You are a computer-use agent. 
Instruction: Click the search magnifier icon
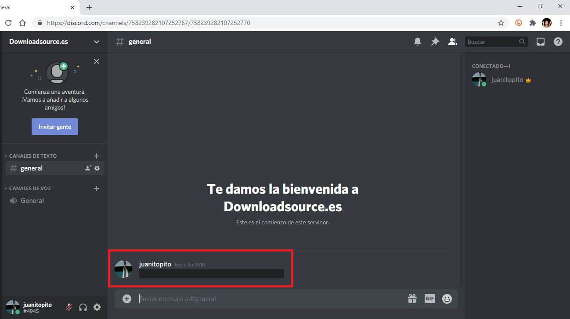click(522, 42)
